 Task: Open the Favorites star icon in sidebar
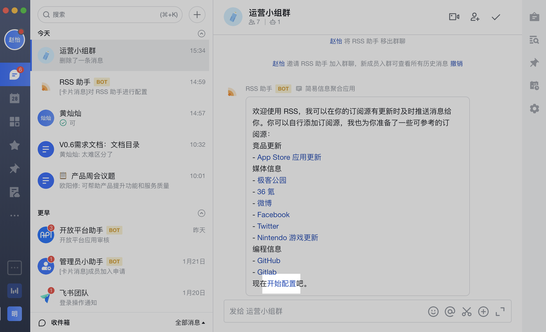click(15, 145)
